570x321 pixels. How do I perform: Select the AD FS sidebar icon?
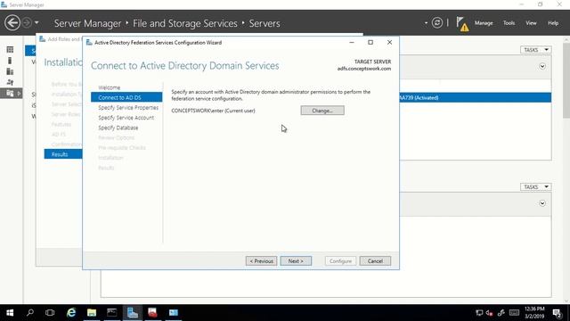pos(10,82)
